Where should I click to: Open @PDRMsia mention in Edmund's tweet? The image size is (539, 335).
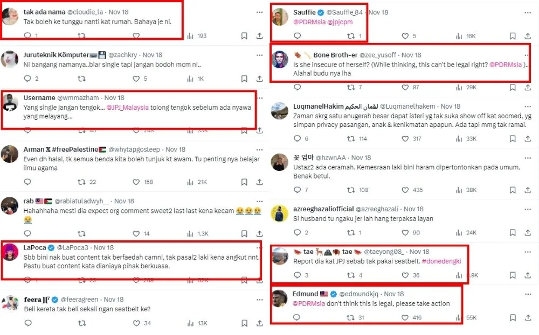[x=309, y=303]
